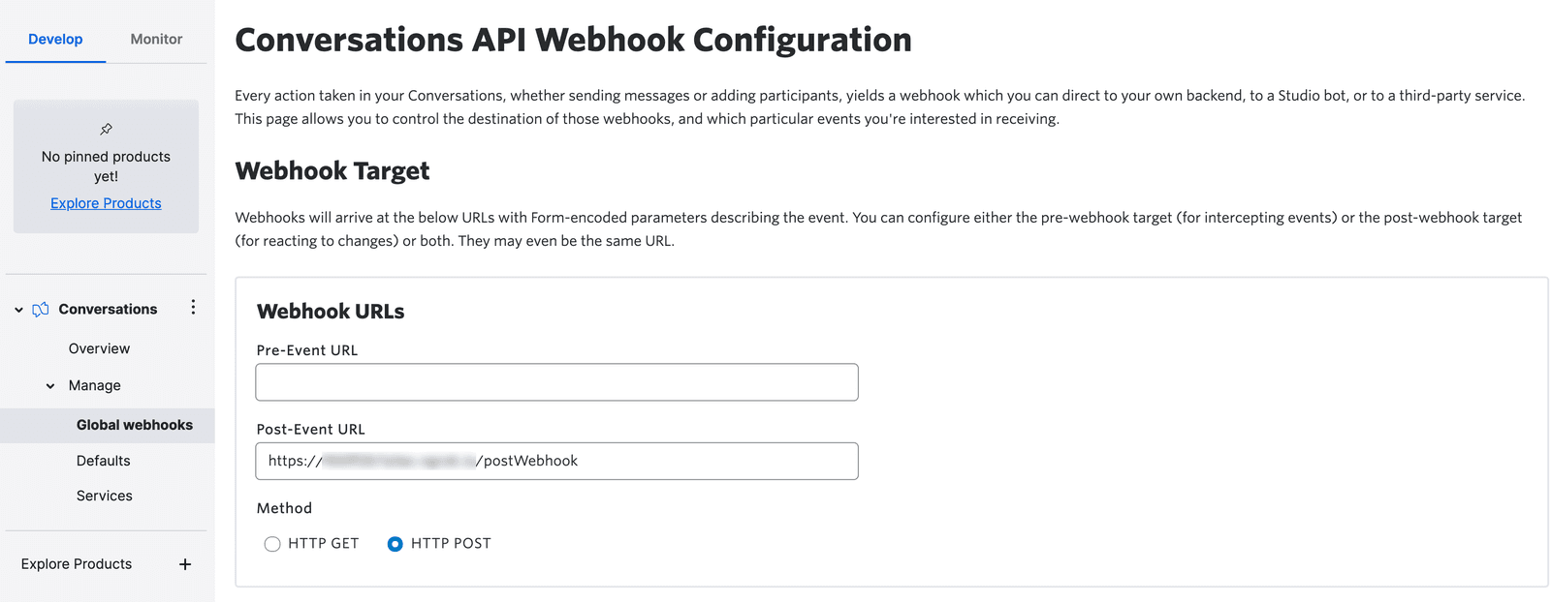Select the HTTP POST method
Image resolution: width=1551 pixels, height=602 pixels.
point(395,544)
